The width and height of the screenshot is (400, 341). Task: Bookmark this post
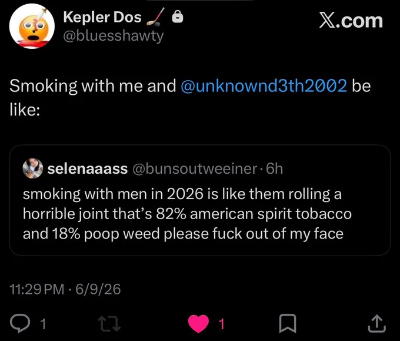pos(288,324)
